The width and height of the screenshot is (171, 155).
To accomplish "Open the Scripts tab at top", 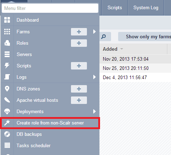I will pos(115,8).
